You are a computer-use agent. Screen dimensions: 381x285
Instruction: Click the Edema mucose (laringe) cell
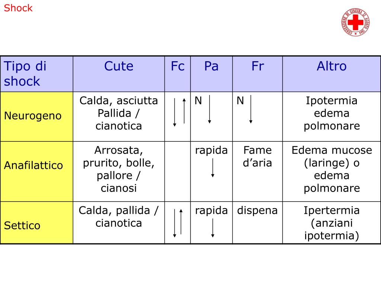[x=332, y=171]
